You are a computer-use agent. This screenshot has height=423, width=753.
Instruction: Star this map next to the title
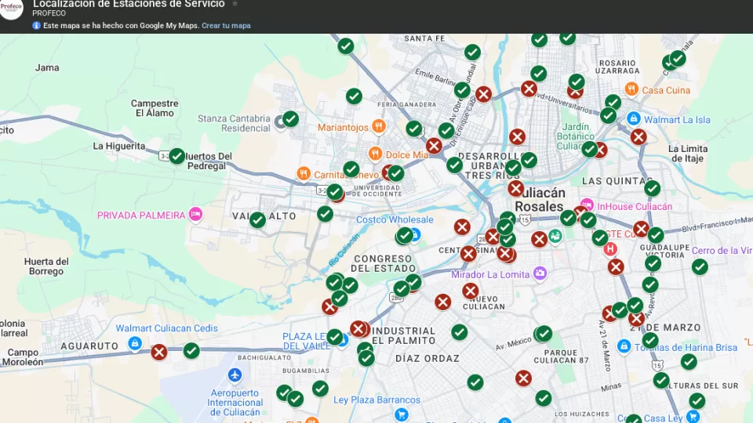tap(235, 4)
